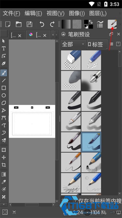Toggle the 仅在当前标签内搜索 checkbox
Image resolution: width=122 pixels, height=218 pixels.
(75, 201)
